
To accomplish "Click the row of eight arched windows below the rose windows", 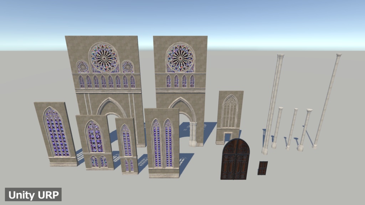I will [107, 82].
